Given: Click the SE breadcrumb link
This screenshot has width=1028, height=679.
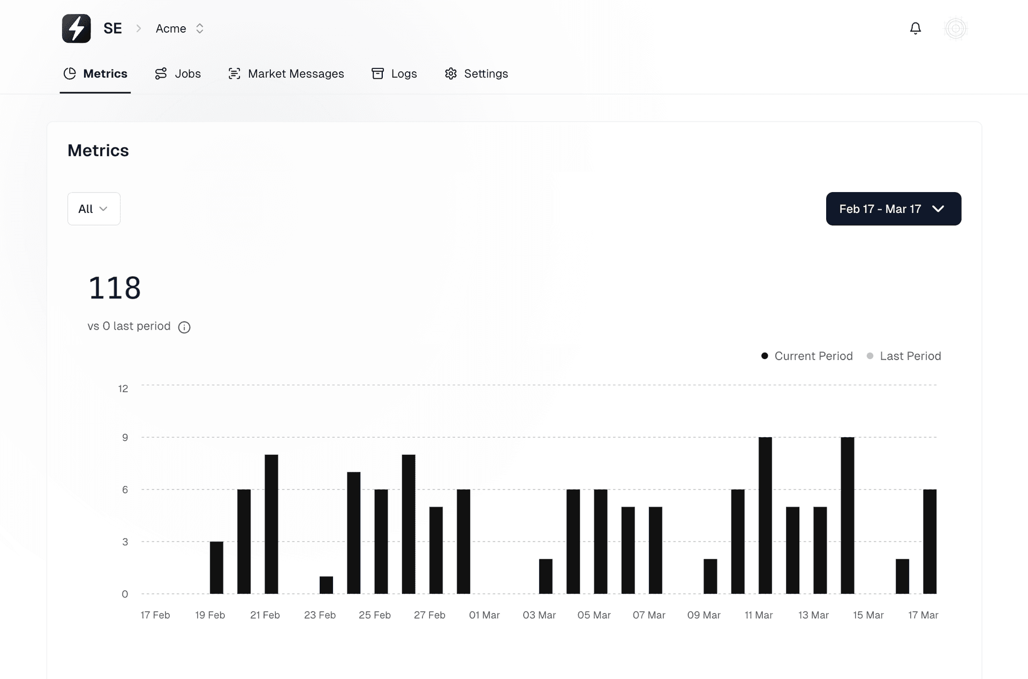Looking at the screenshot, I should [112, 28].
